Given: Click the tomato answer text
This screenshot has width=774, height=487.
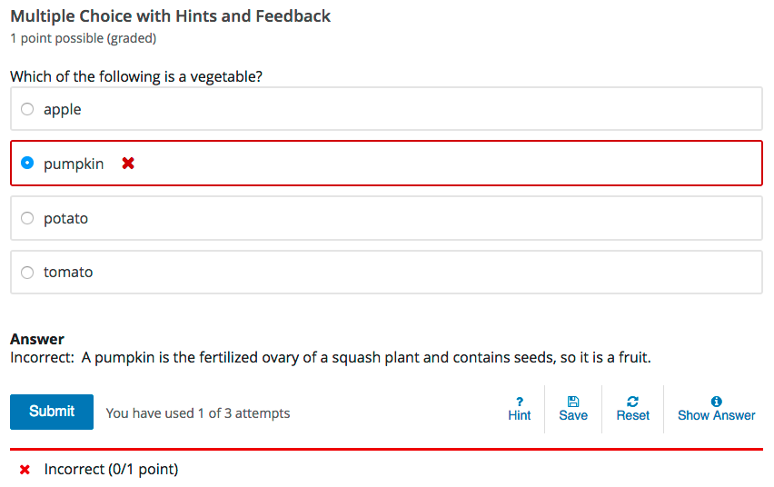Looking at the screenshot, I should (68, 272).
